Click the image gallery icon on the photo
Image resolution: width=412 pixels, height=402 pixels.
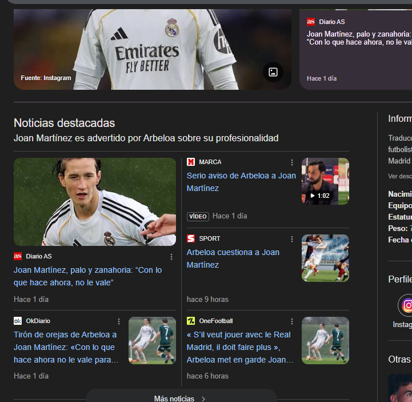point(273,72)
